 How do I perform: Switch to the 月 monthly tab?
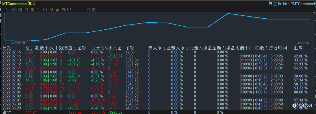coord(26,10)
